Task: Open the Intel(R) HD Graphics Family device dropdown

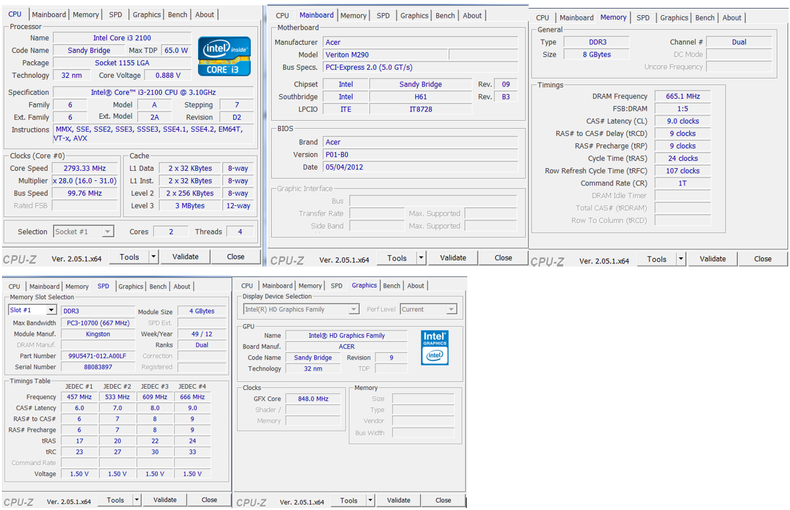Action: click(x=354, y=309)
